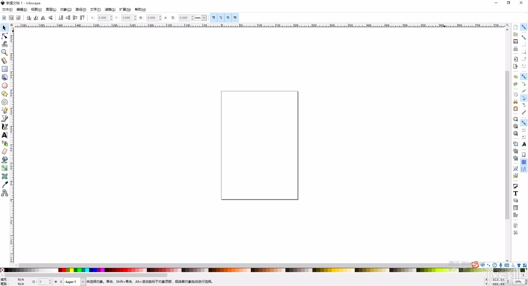Toggle Layer 1 lock icon
The height and width of the screenshot is (286, 528).
(61, 282)
